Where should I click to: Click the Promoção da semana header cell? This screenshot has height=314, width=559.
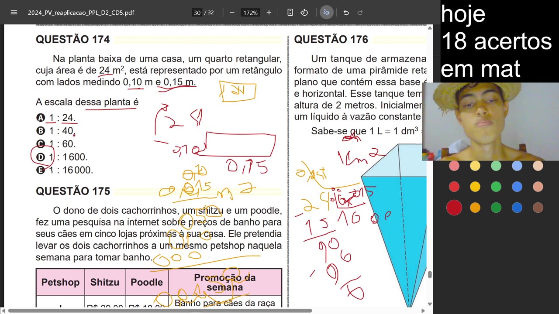pyautogui.click(x=225, y=282)
